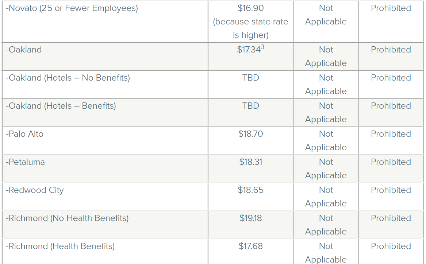Viewport: 426px width, 264px height.
Task: Select the Novato (25 or Fewer Employees) cell
Action: point(72,8)
